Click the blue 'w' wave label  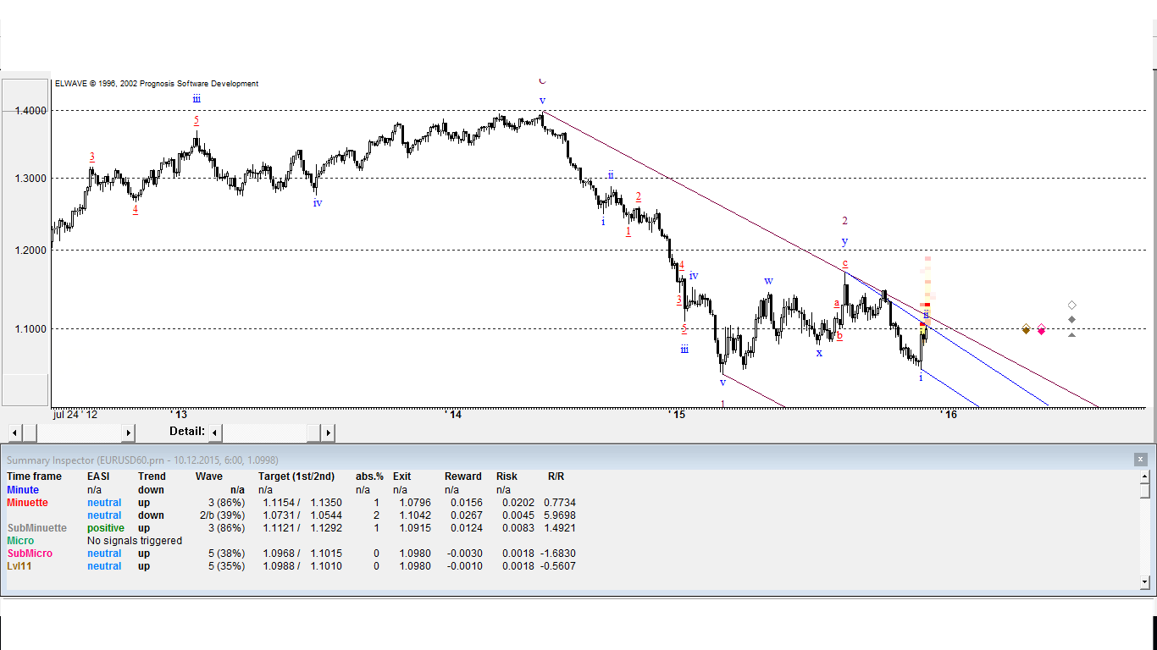pyautogui.click(x=768, y=281)
